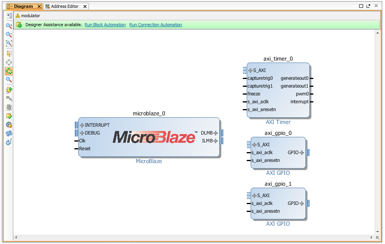This screenshot has height=244, width=385.
Task: Expand the DLMB interface on microblaze_0
Action: point(215,133)
